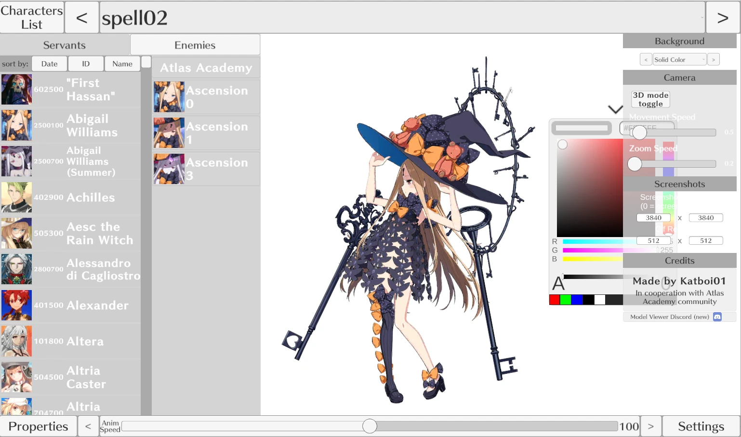Switch to the Enemies tab
Screen dimensions: 741x437
click(x=195, y=45)
